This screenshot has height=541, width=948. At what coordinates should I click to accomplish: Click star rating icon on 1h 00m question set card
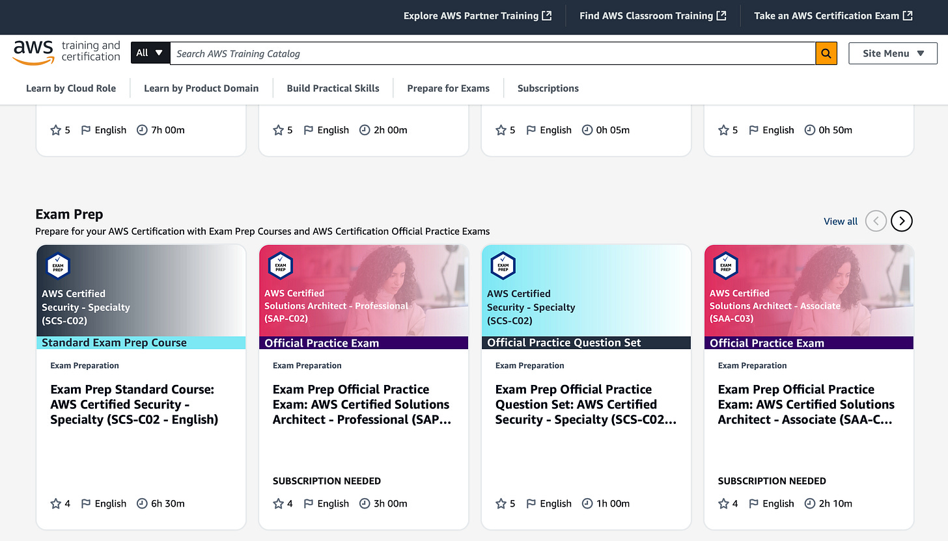coord(501,503)
